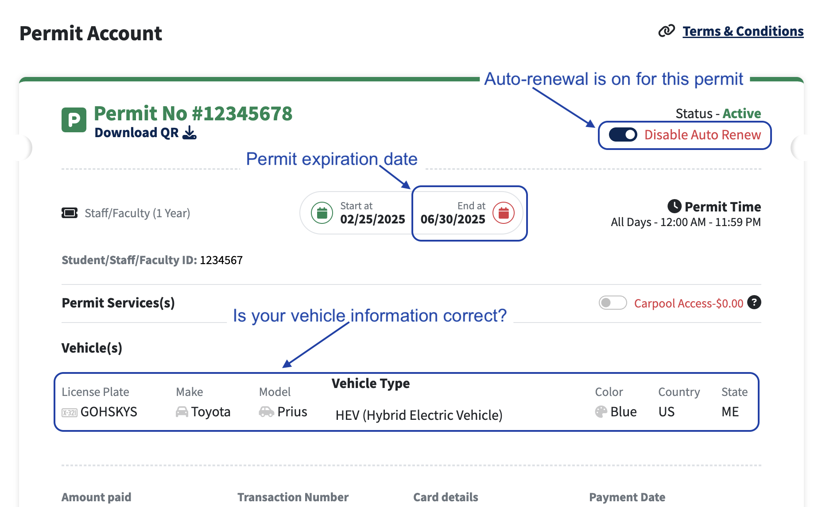
Task: Click the Carpool Access help question mark
Action: coord(754,303)
